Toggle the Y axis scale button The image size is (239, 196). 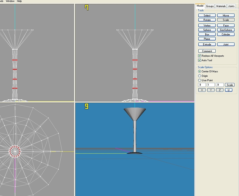[x=211, y=90]
